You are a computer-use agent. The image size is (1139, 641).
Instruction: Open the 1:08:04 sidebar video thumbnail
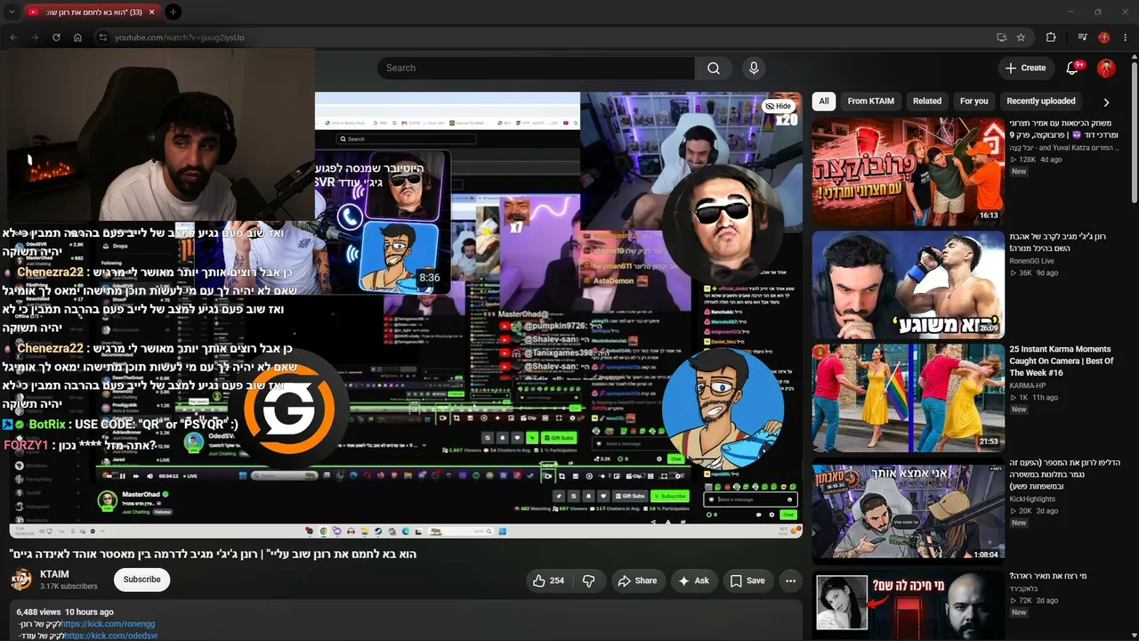[x=908, y=511]
